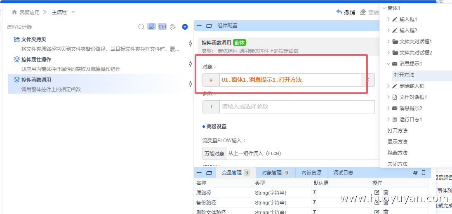Click the T type button for 参数

(x=211, y=106)
